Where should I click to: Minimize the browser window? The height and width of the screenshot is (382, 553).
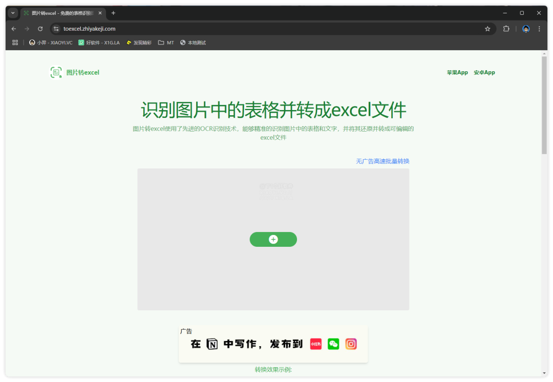click(x=505, y=13)
